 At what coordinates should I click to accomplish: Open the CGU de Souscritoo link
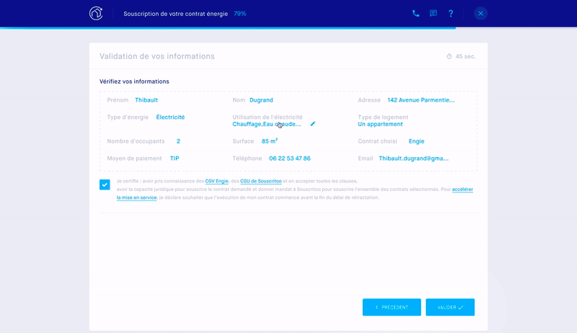261,181
